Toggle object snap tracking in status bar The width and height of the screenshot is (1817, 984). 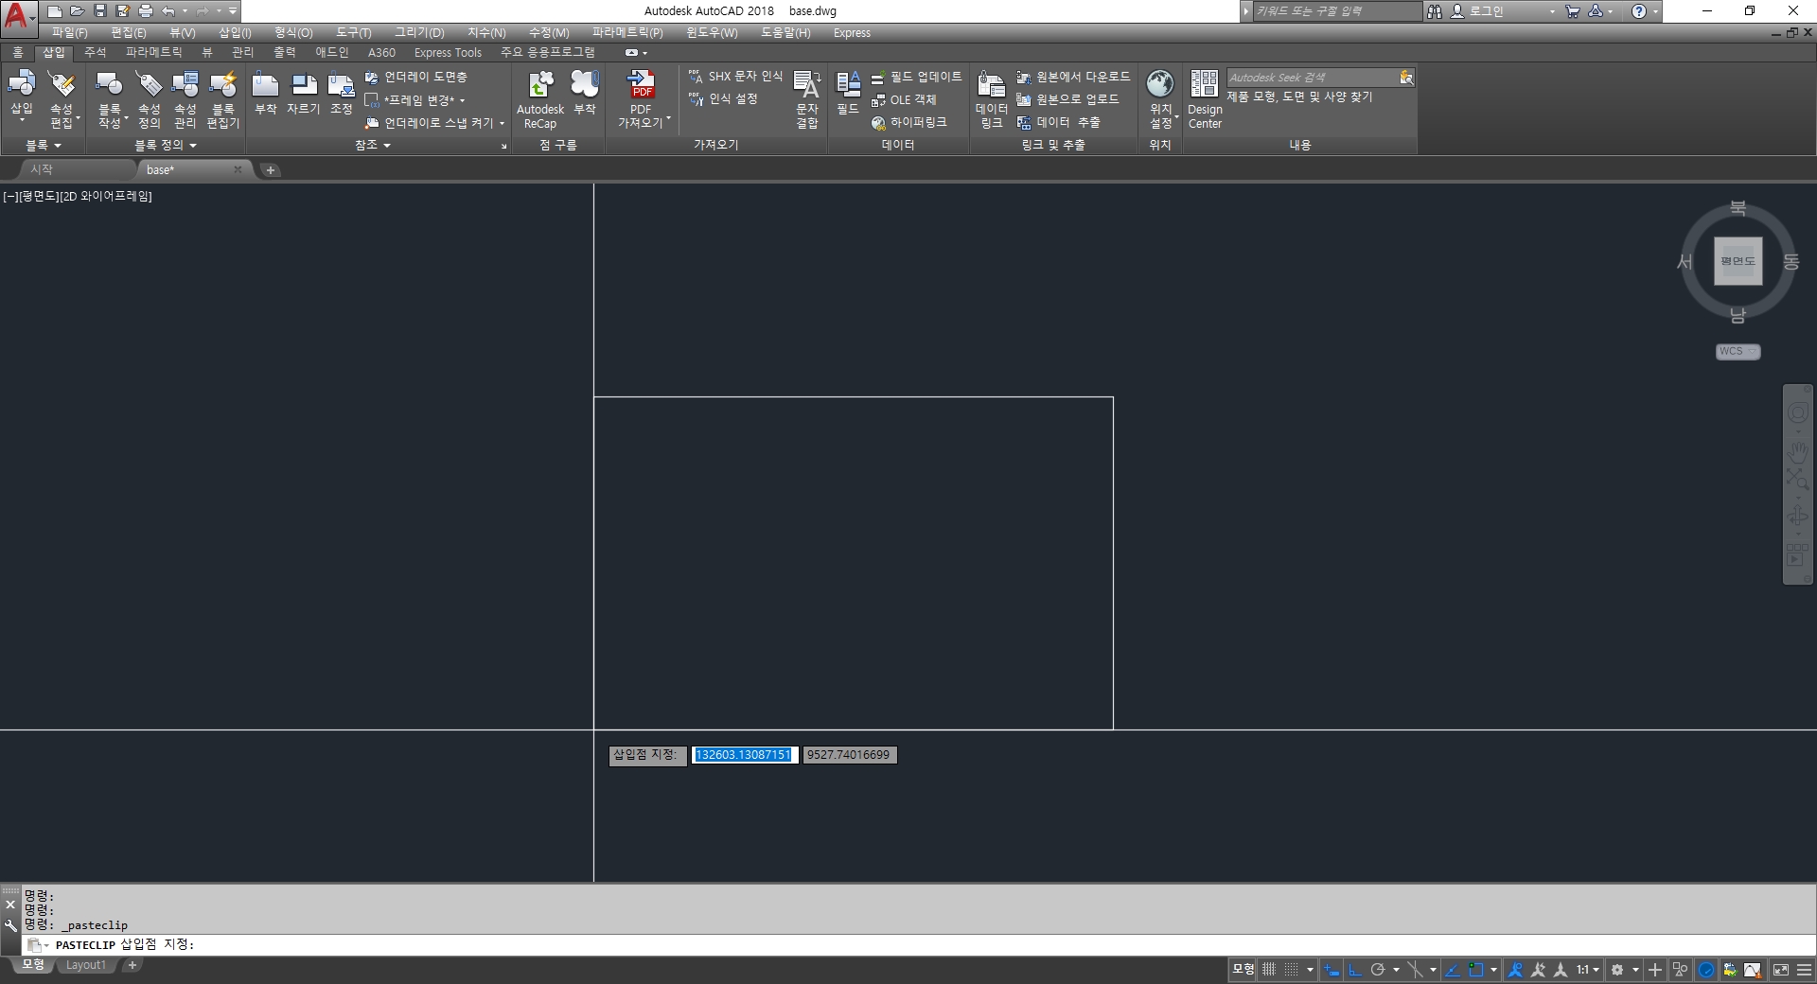point(1453,970)
